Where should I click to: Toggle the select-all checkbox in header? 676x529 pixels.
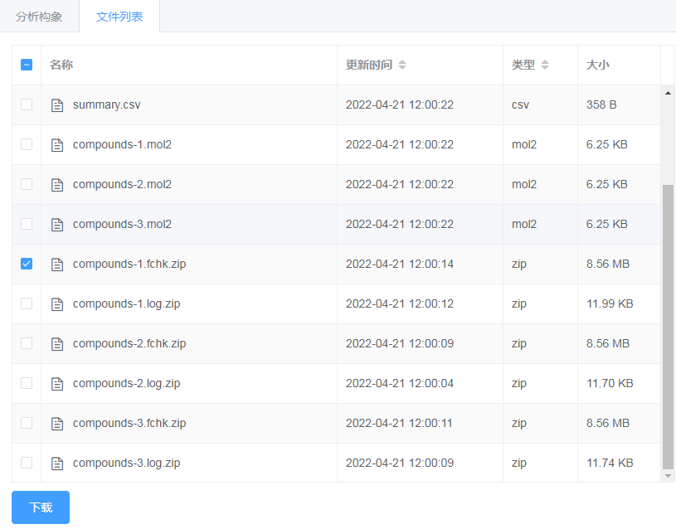coord(27,65)
